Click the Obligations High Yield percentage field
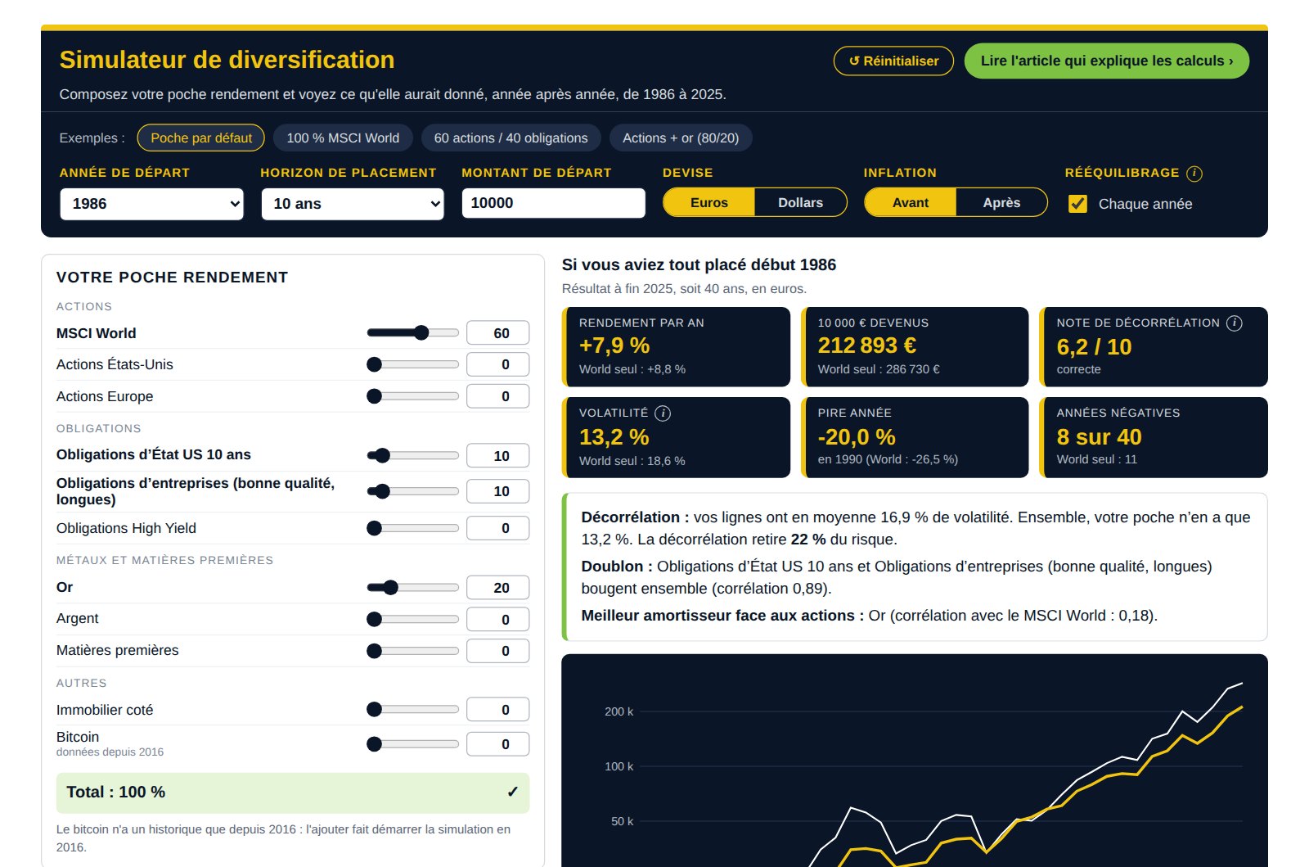This screenshot has height=867, width=1309. pyautogui.click(x=497, y=528)
